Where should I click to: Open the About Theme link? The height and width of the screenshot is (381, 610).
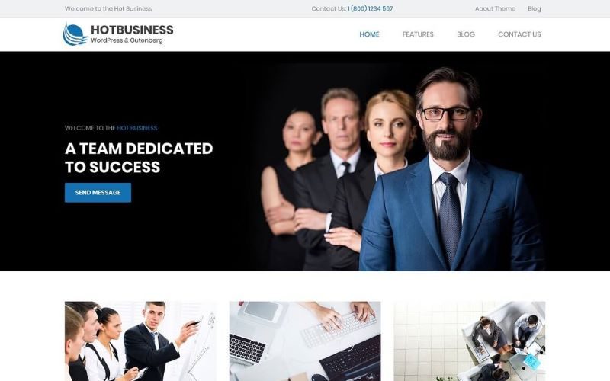pos(495,8)
